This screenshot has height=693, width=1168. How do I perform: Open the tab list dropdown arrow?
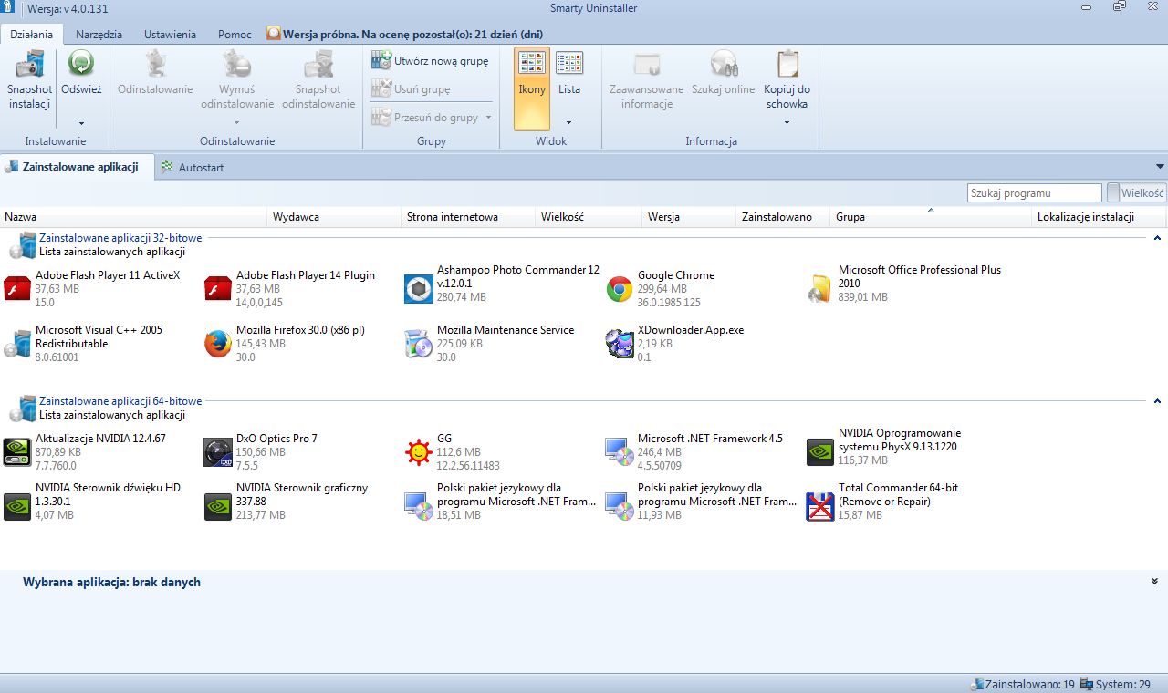coord(1160,167)
